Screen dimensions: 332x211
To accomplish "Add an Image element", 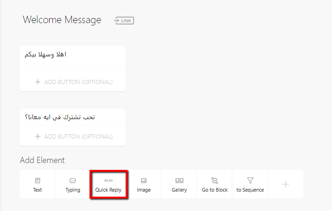I will pyautogui.click(x=144, y=184).
